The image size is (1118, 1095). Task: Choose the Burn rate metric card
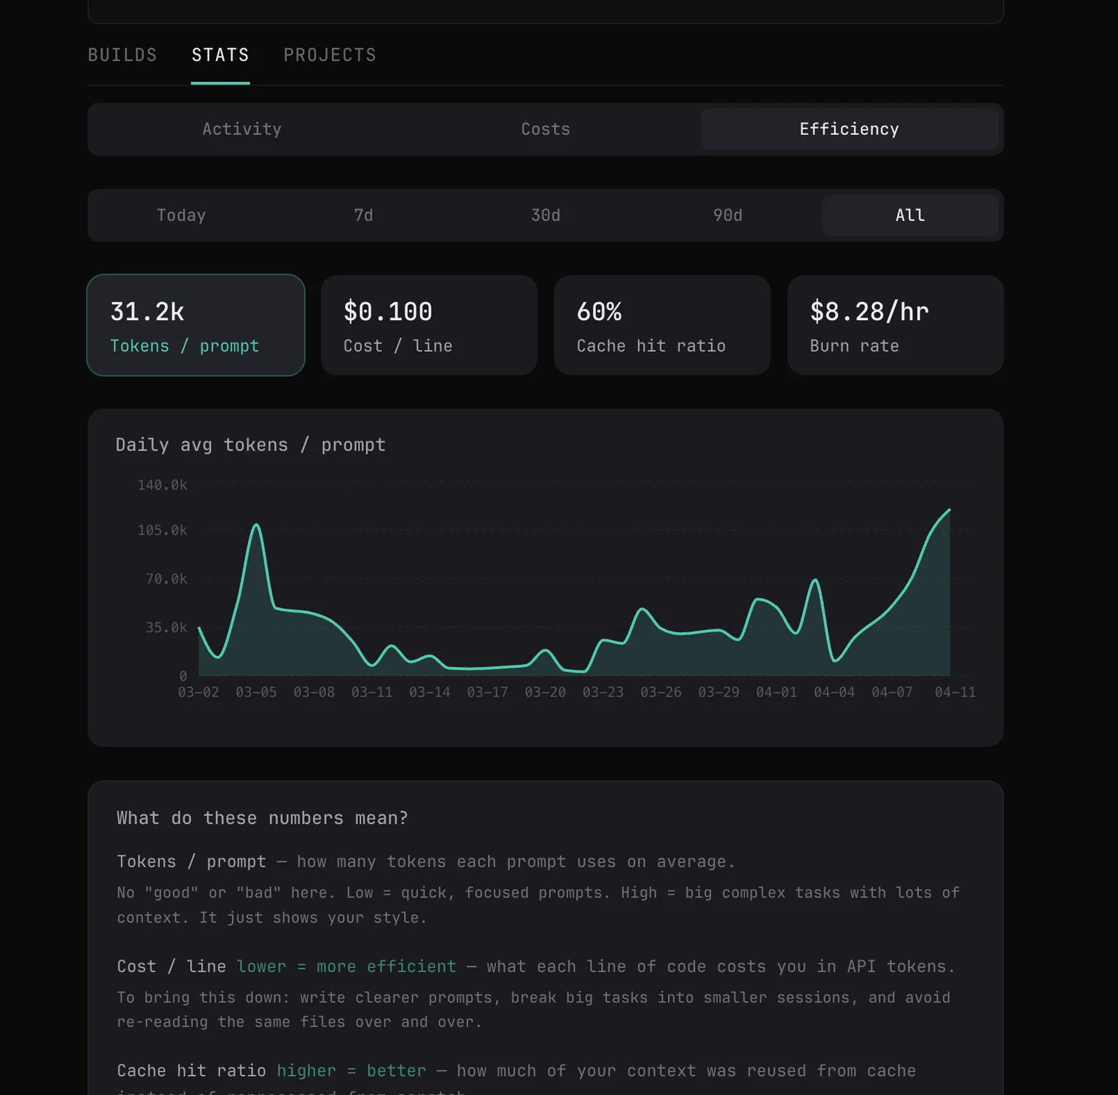click(895, 325)
